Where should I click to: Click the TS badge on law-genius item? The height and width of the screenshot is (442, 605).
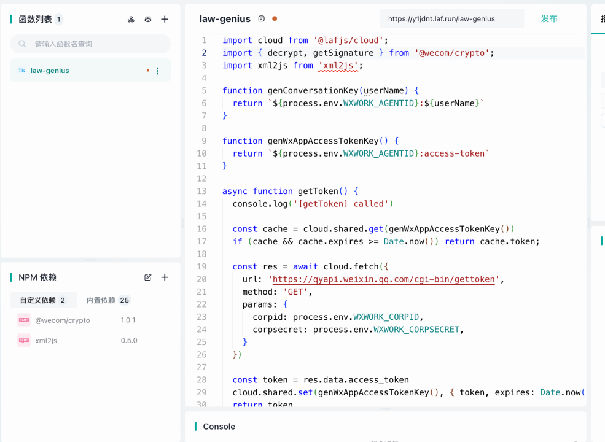pos(21,71)
